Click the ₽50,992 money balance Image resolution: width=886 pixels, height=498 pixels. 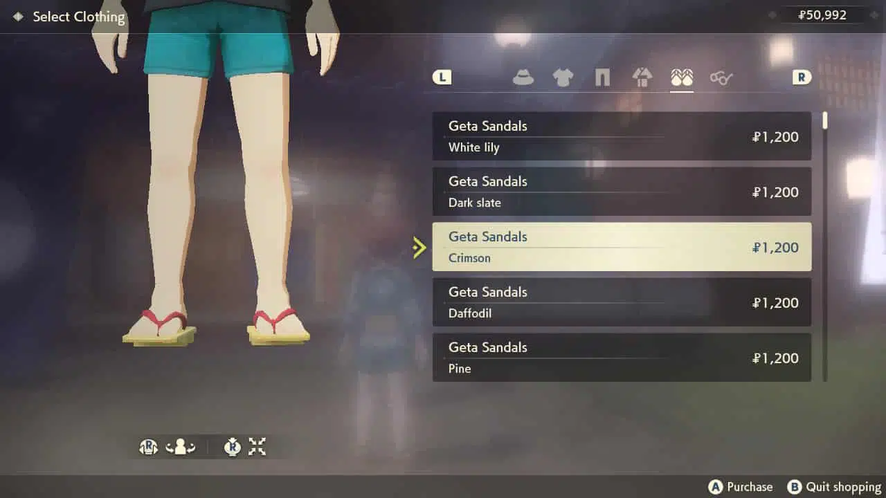(822, 15)
